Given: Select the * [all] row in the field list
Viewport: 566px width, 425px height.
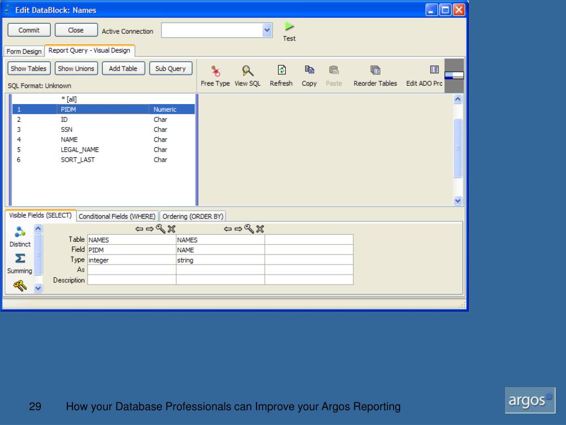Looking at the screenshot, I should pos(103,99).
